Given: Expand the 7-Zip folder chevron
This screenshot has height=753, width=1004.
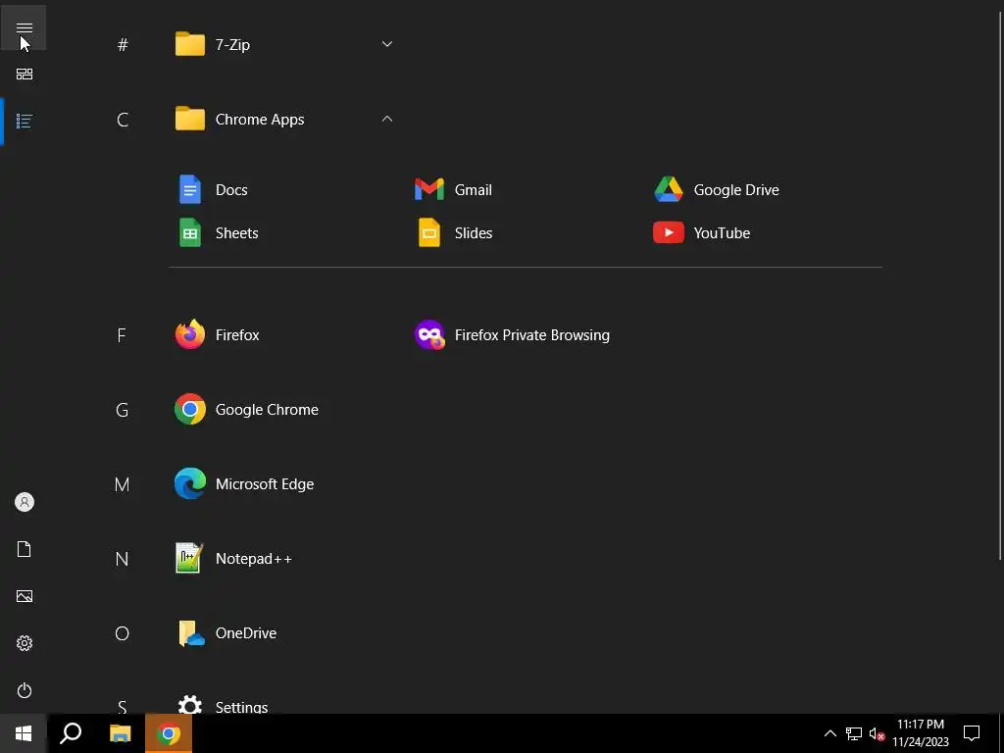Looking at the screenshot, I should tap(386, 44).
